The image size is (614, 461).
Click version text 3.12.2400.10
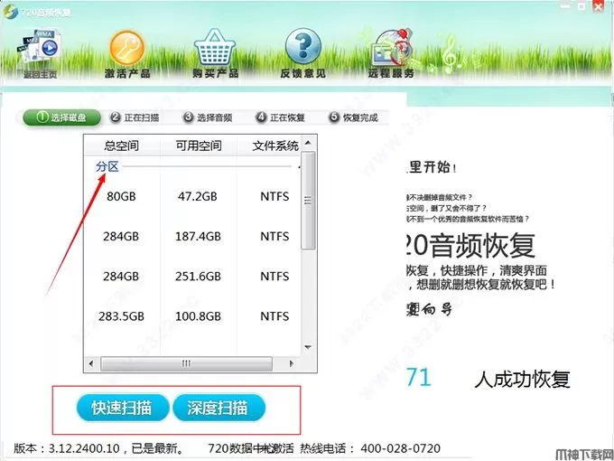point(84,448)
